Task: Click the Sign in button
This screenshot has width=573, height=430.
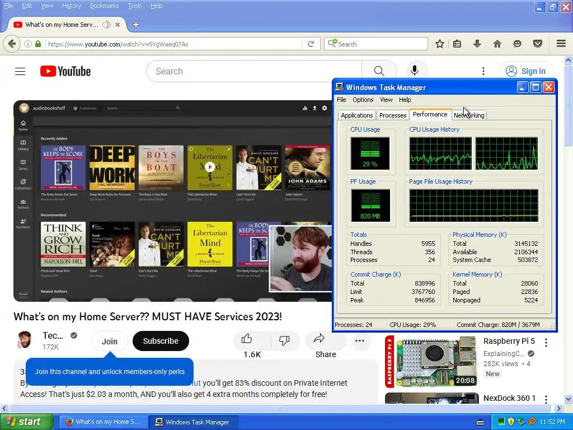Action: tap(527, 71)
